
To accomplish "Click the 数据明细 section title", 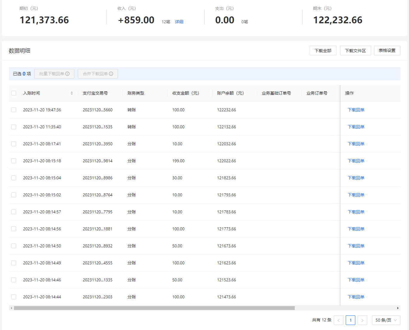I will (20, 51).
